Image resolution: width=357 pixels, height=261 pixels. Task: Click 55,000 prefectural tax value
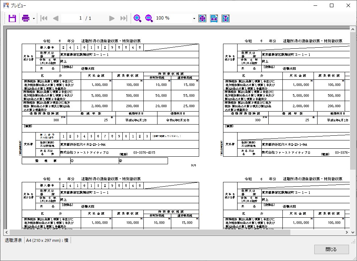[x=189, y=96]
